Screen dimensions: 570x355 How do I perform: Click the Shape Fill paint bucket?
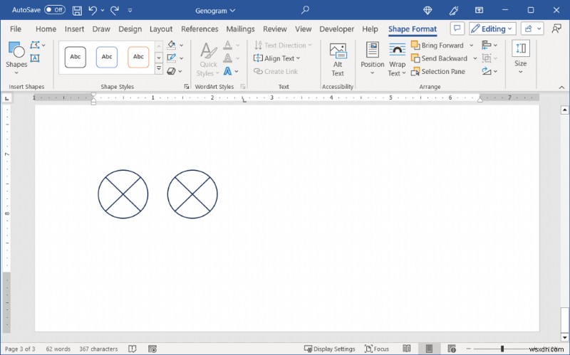[x=172, y=45]
